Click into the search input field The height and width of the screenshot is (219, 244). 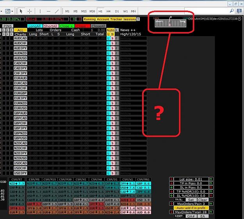[207, 11]
